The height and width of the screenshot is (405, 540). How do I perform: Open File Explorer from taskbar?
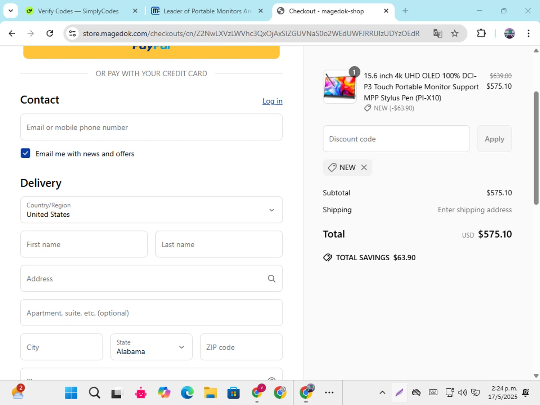pos(210,393)
